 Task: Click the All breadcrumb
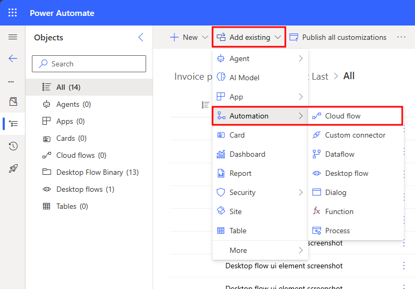(349, 76)
